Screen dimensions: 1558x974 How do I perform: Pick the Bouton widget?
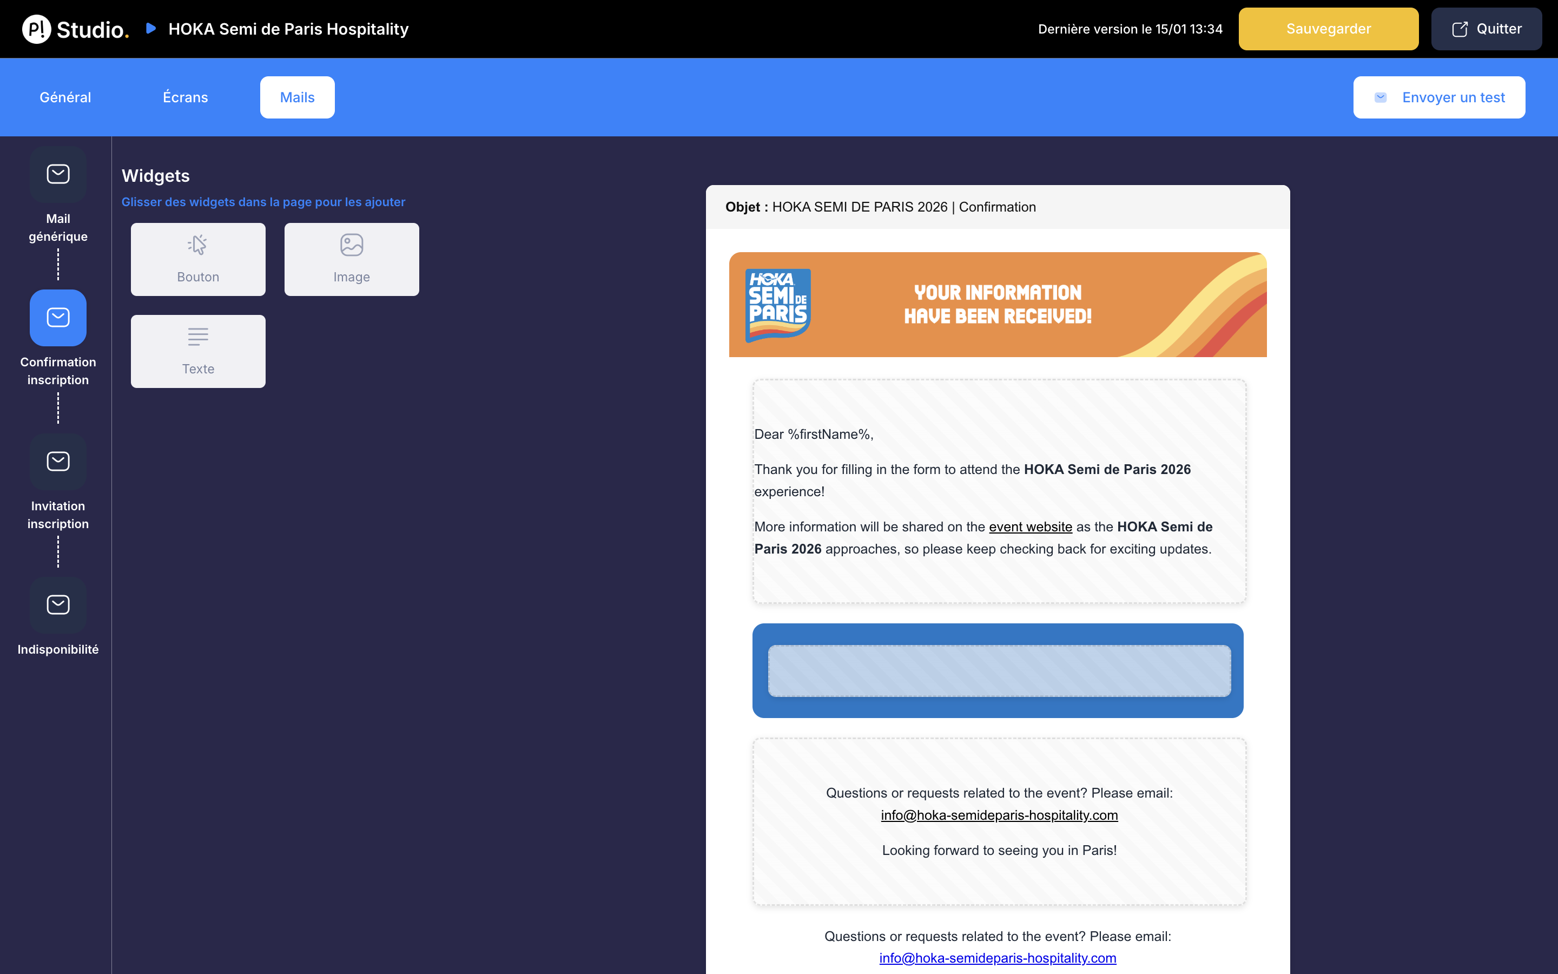(197, 259)
